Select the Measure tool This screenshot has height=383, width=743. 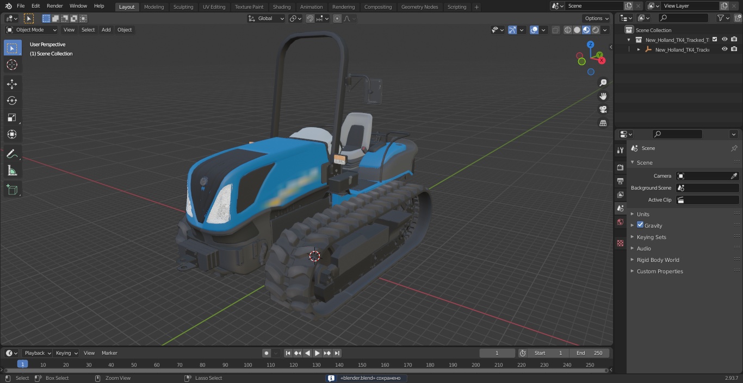pyautogui.click(x=12, y=171)
